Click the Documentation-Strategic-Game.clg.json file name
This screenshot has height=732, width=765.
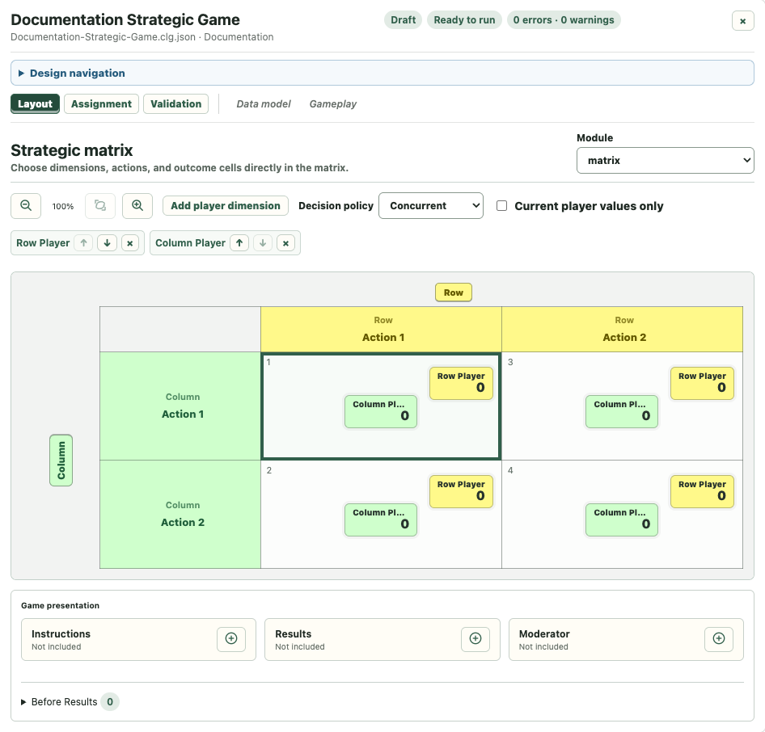point(103,37)
